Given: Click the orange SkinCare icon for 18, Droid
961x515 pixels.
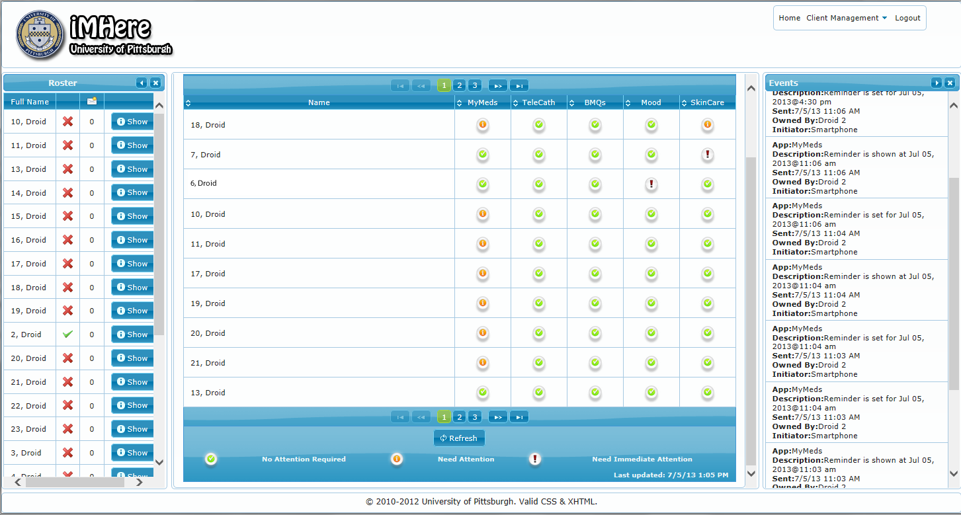Looking at the screenshot, I should click(x=708, y=124).
